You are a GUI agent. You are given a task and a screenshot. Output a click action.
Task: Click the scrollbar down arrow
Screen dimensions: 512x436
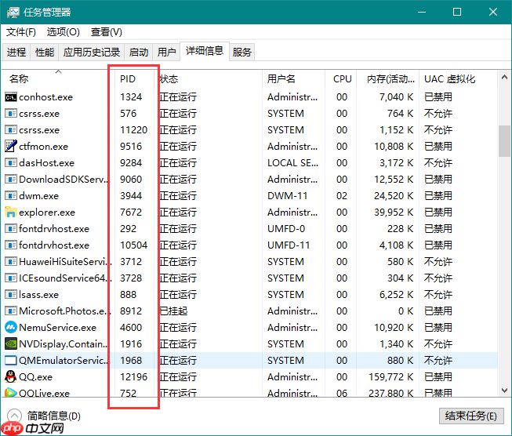click(504, 391)
